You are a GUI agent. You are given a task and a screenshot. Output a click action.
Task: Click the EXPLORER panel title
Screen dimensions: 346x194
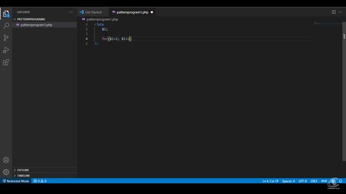pyautogui.click(x=23, y=12)
